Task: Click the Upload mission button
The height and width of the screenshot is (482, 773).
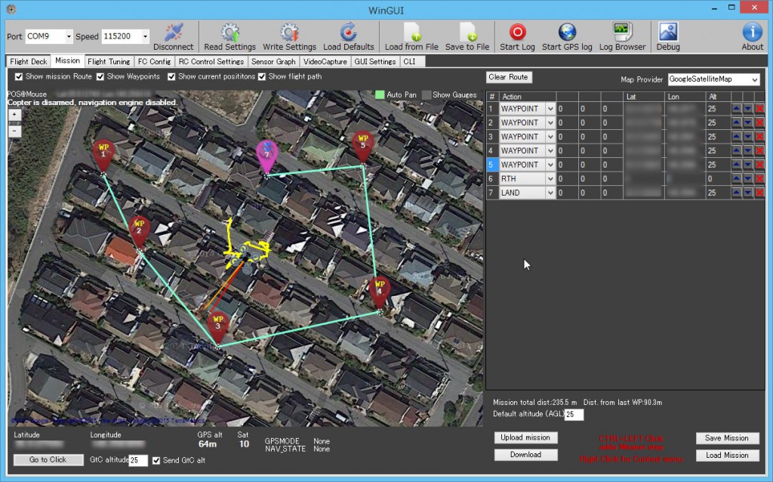Action: pyautogui.click(x=525, y=437)
